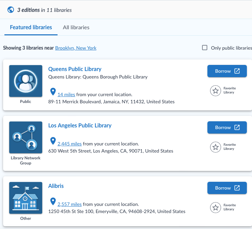
Task: Borrow from Queens Public Library
Action: pyautogui.click(x=227, y=71)
